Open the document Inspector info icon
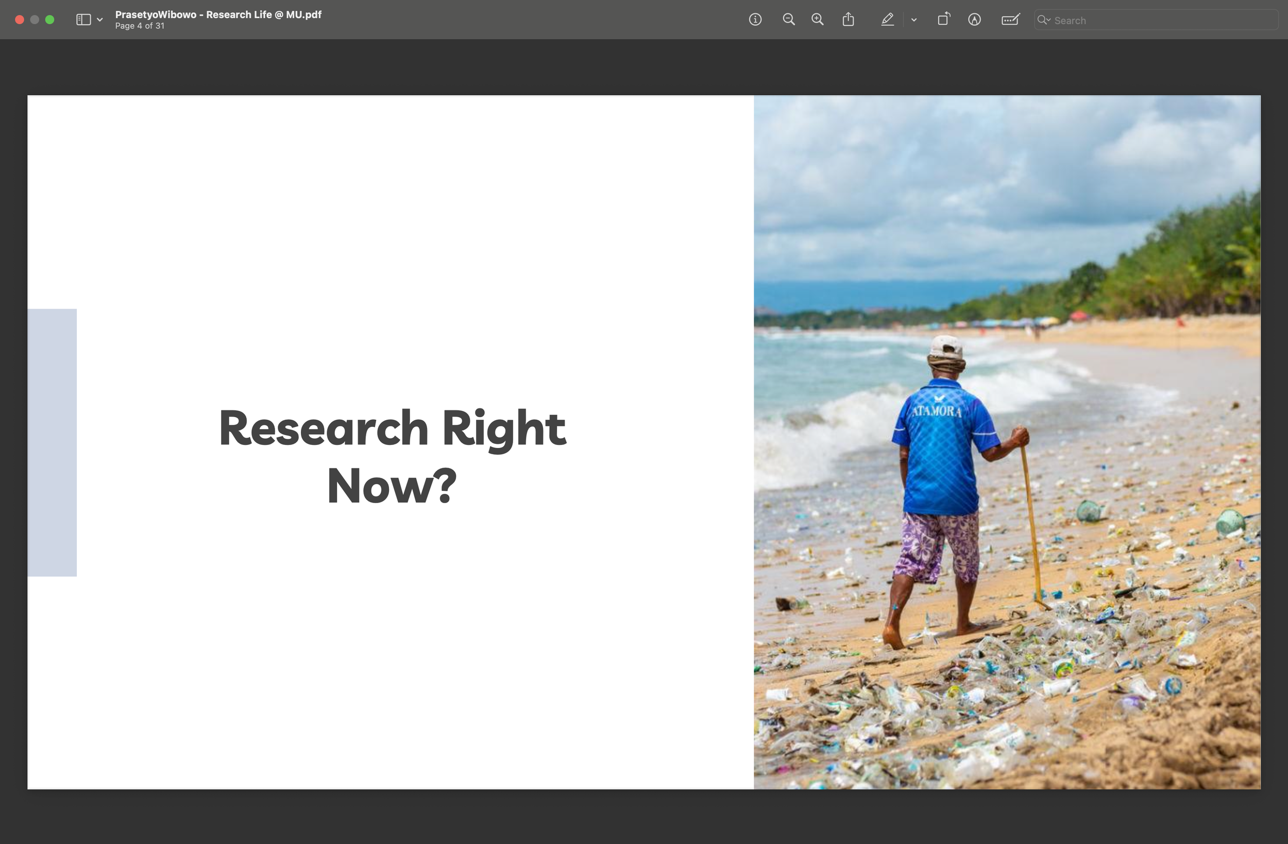The image size is (1288, 844). click(x=755, y=20)
